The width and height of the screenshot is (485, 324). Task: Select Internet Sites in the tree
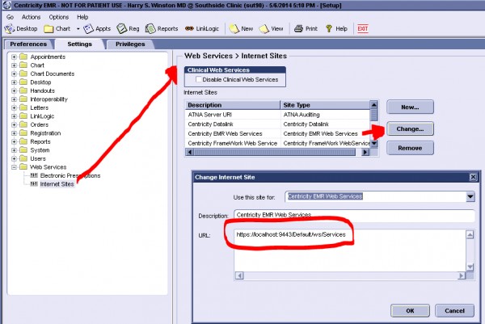[x=57, y=184]
